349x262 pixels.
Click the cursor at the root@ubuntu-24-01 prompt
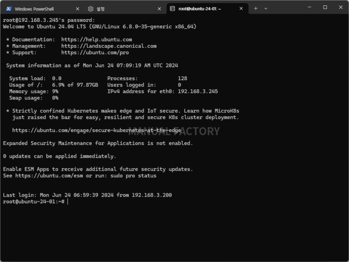(x=68, y=202)
